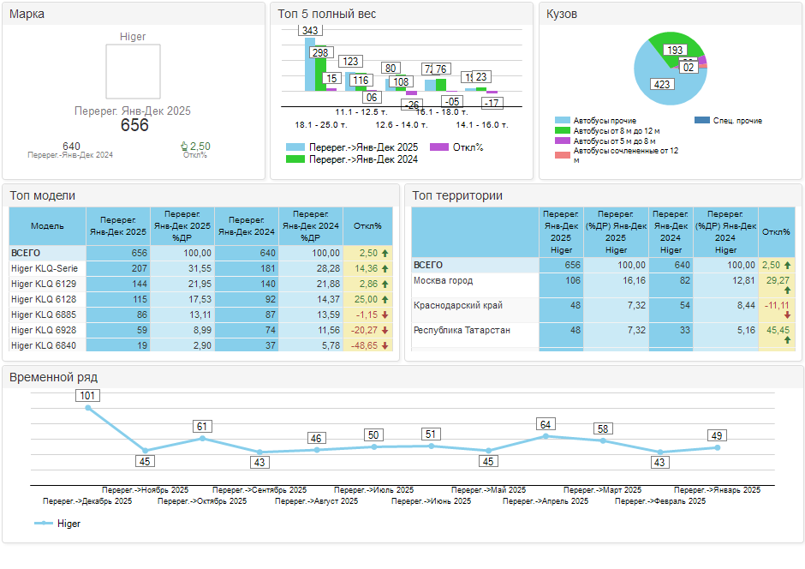
Task: Click the Higer line marker in the time series legend
Action: [x=43, y=523]
